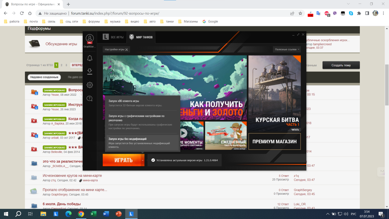Click the play video button on banner
The image size is (389, 219).
click(183, 133)
